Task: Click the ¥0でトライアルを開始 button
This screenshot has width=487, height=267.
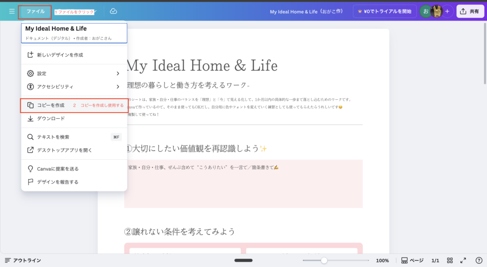Action: click(385, 11)
